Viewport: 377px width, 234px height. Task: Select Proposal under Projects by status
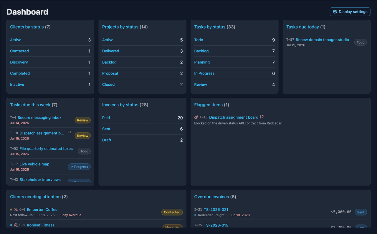point(110,74)
